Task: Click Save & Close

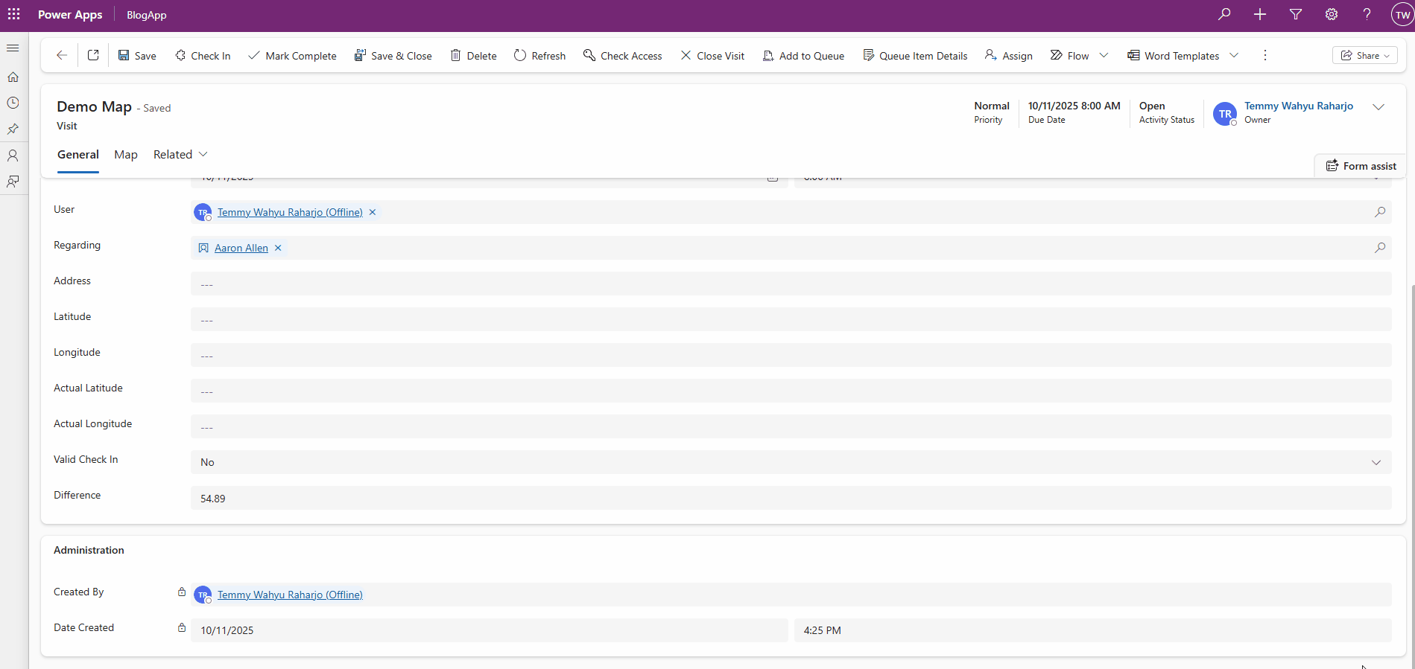Action: pyautogui.click(x=393, y=56)
